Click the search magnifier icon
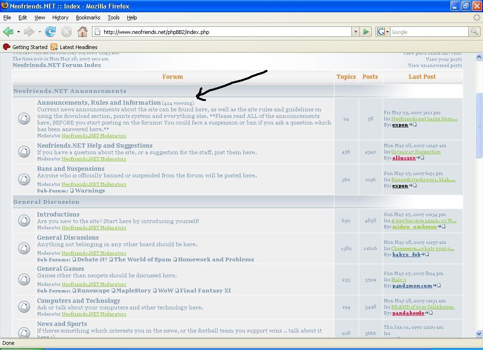The height and width of the screenshot is (350, 483). 474,32
